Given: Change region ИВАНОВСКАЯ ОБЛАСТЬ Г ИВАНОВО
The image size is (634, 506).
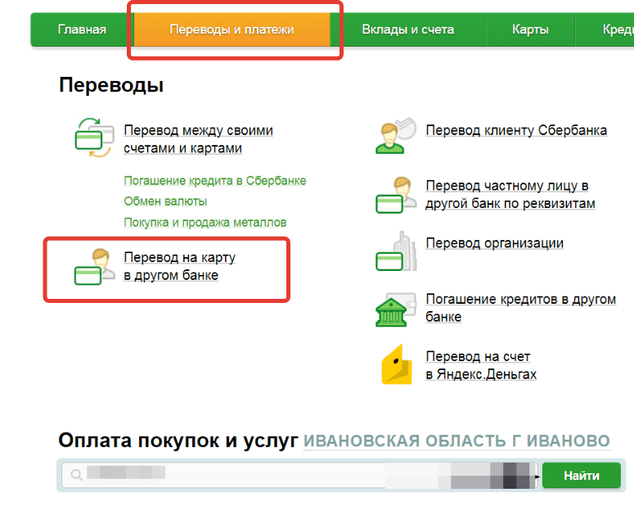Looking at the screenshot, I should point(456,440).
